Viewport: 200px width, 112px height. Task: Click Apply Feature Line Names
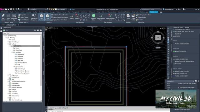tap(60, 17)
